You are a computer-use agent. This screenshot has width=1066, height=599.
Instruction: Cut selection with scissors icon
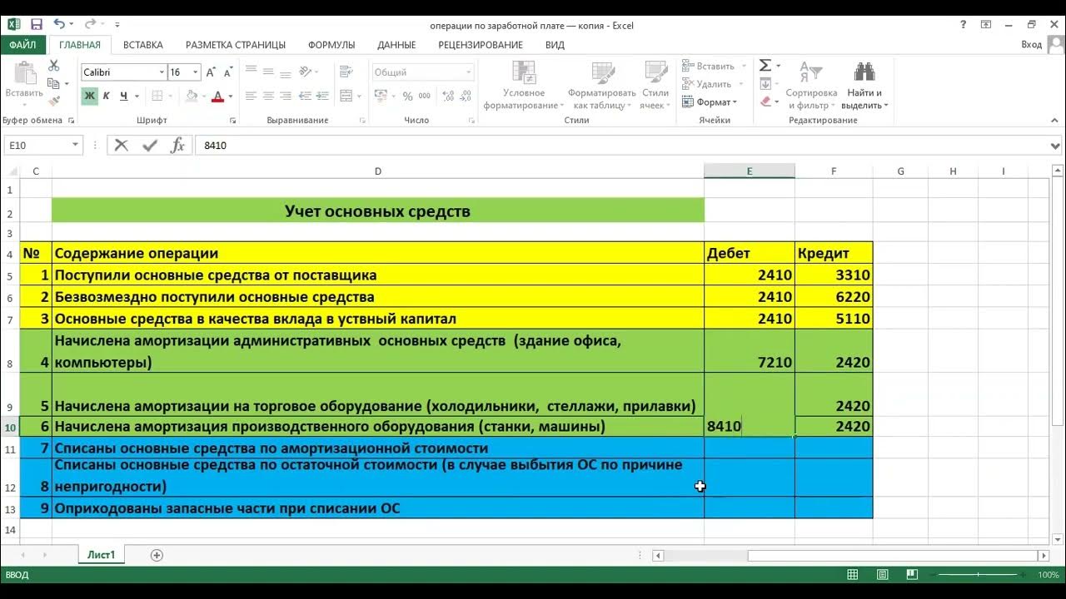pyautogui.click(x=54, y=66)
